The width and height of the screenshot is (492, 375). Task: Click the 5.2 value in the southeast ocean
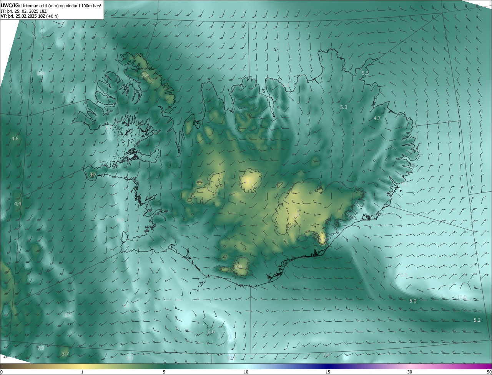point(477,320)
